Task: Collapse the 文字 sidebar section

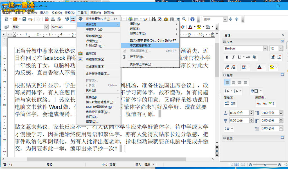Action: (224, 42)
